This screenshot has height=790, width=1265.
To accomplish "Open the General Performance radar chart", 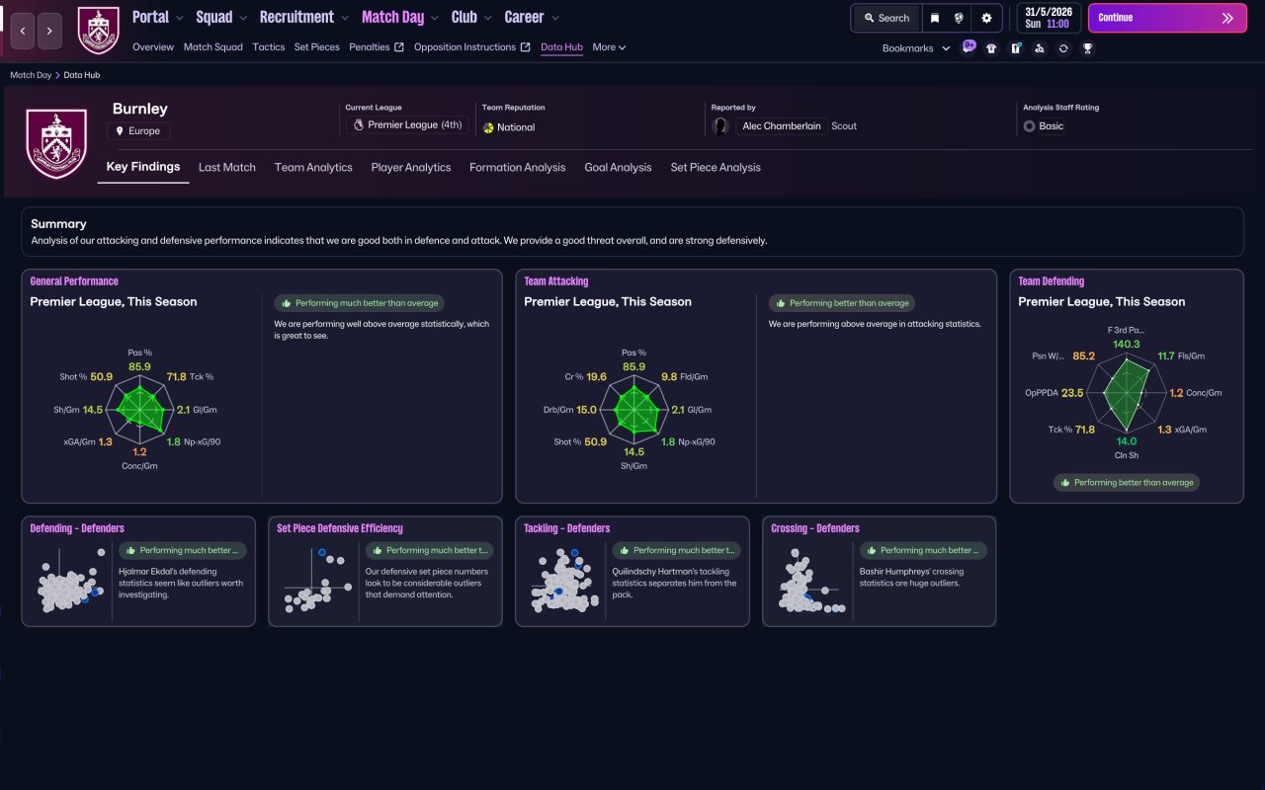I will click(140, 410).
